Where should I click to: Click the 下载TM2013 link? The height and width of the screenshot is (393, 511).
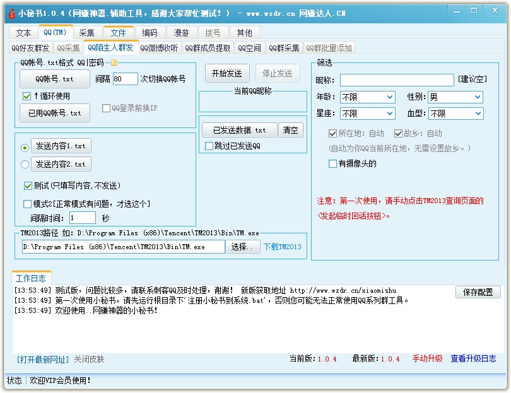click(x=282, y=247)
